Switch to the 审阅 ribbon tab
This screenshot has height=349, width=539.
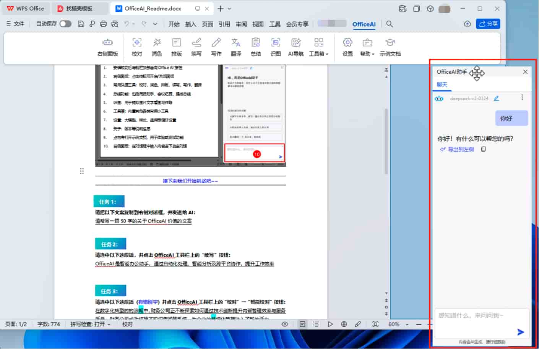point(241,24)
